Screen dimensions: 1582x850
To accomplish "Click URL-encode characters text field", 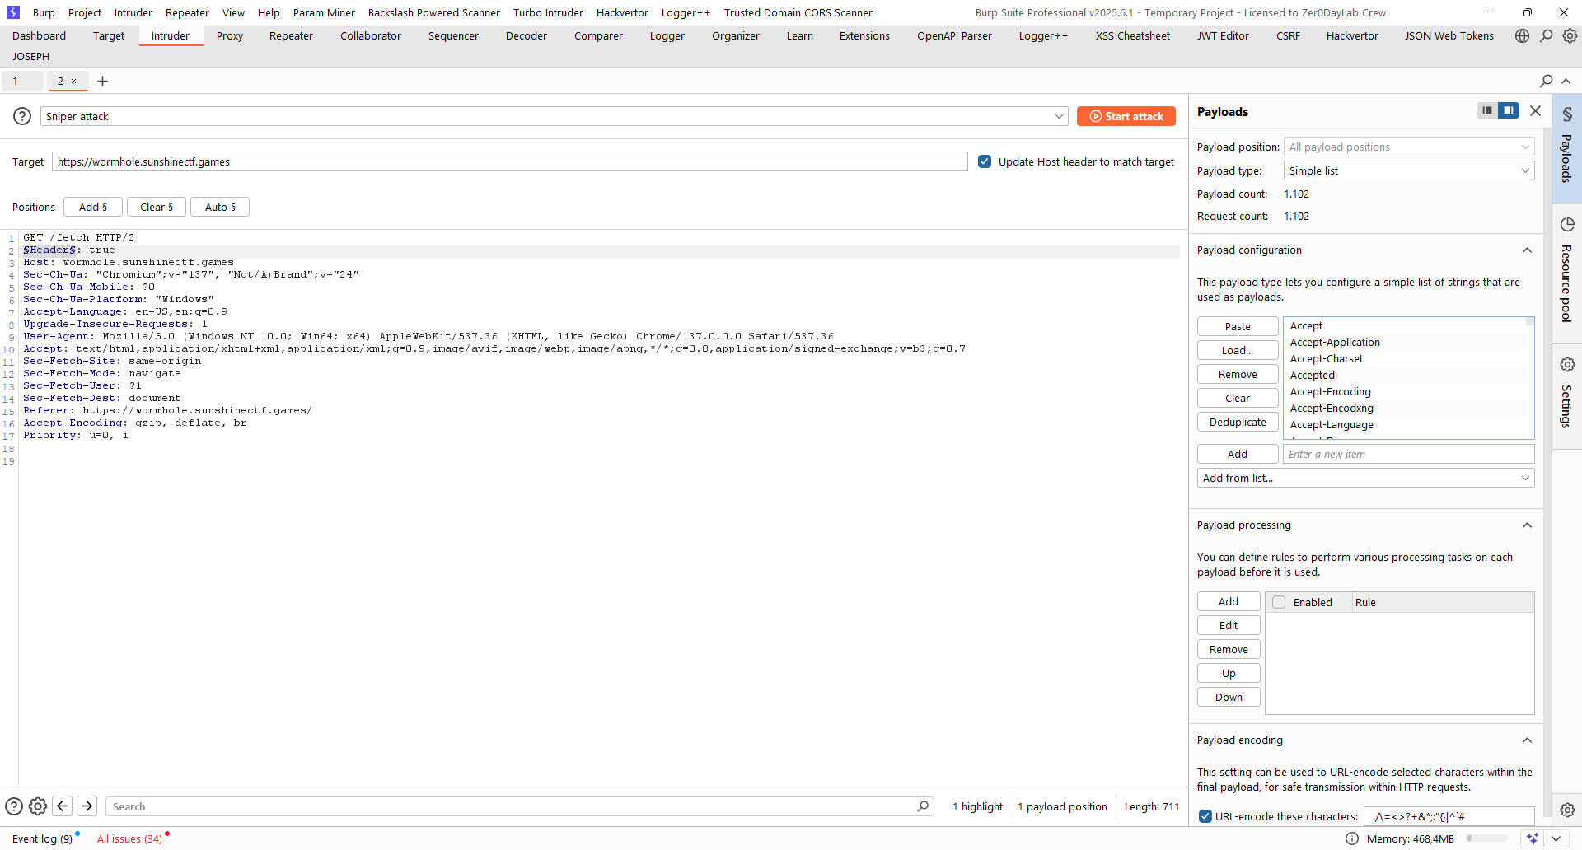I will [1449, 816].
